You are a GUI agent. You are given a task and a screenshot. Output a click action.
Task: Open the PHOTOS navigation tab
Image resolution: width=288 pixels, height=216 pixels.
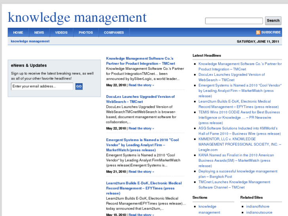(86, 32)
